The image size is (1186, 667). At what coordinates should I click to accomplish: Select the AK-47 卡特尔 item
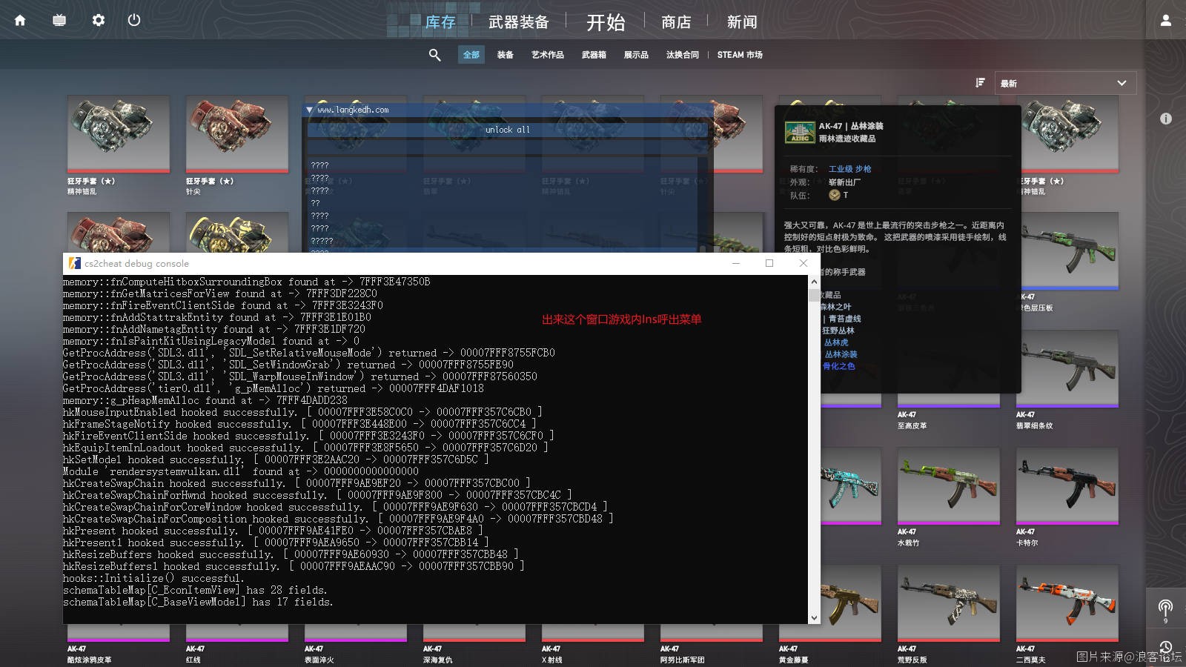1067,497
